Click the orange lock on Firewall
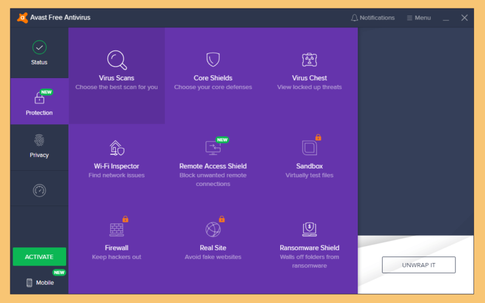Viewport: 485px width, 303px height. (x=125, y=219)
